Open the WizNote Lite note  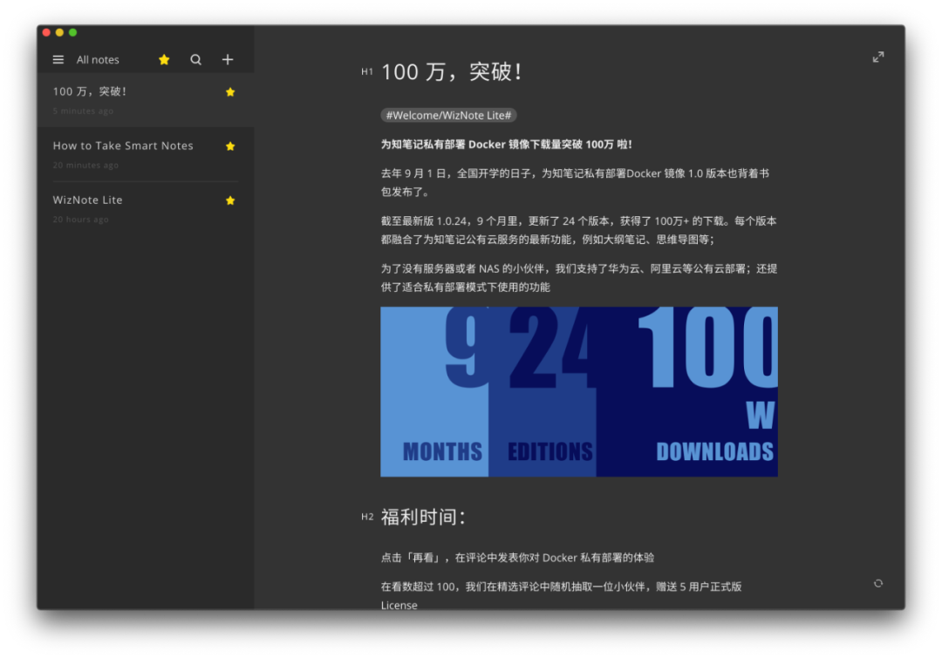146,208
